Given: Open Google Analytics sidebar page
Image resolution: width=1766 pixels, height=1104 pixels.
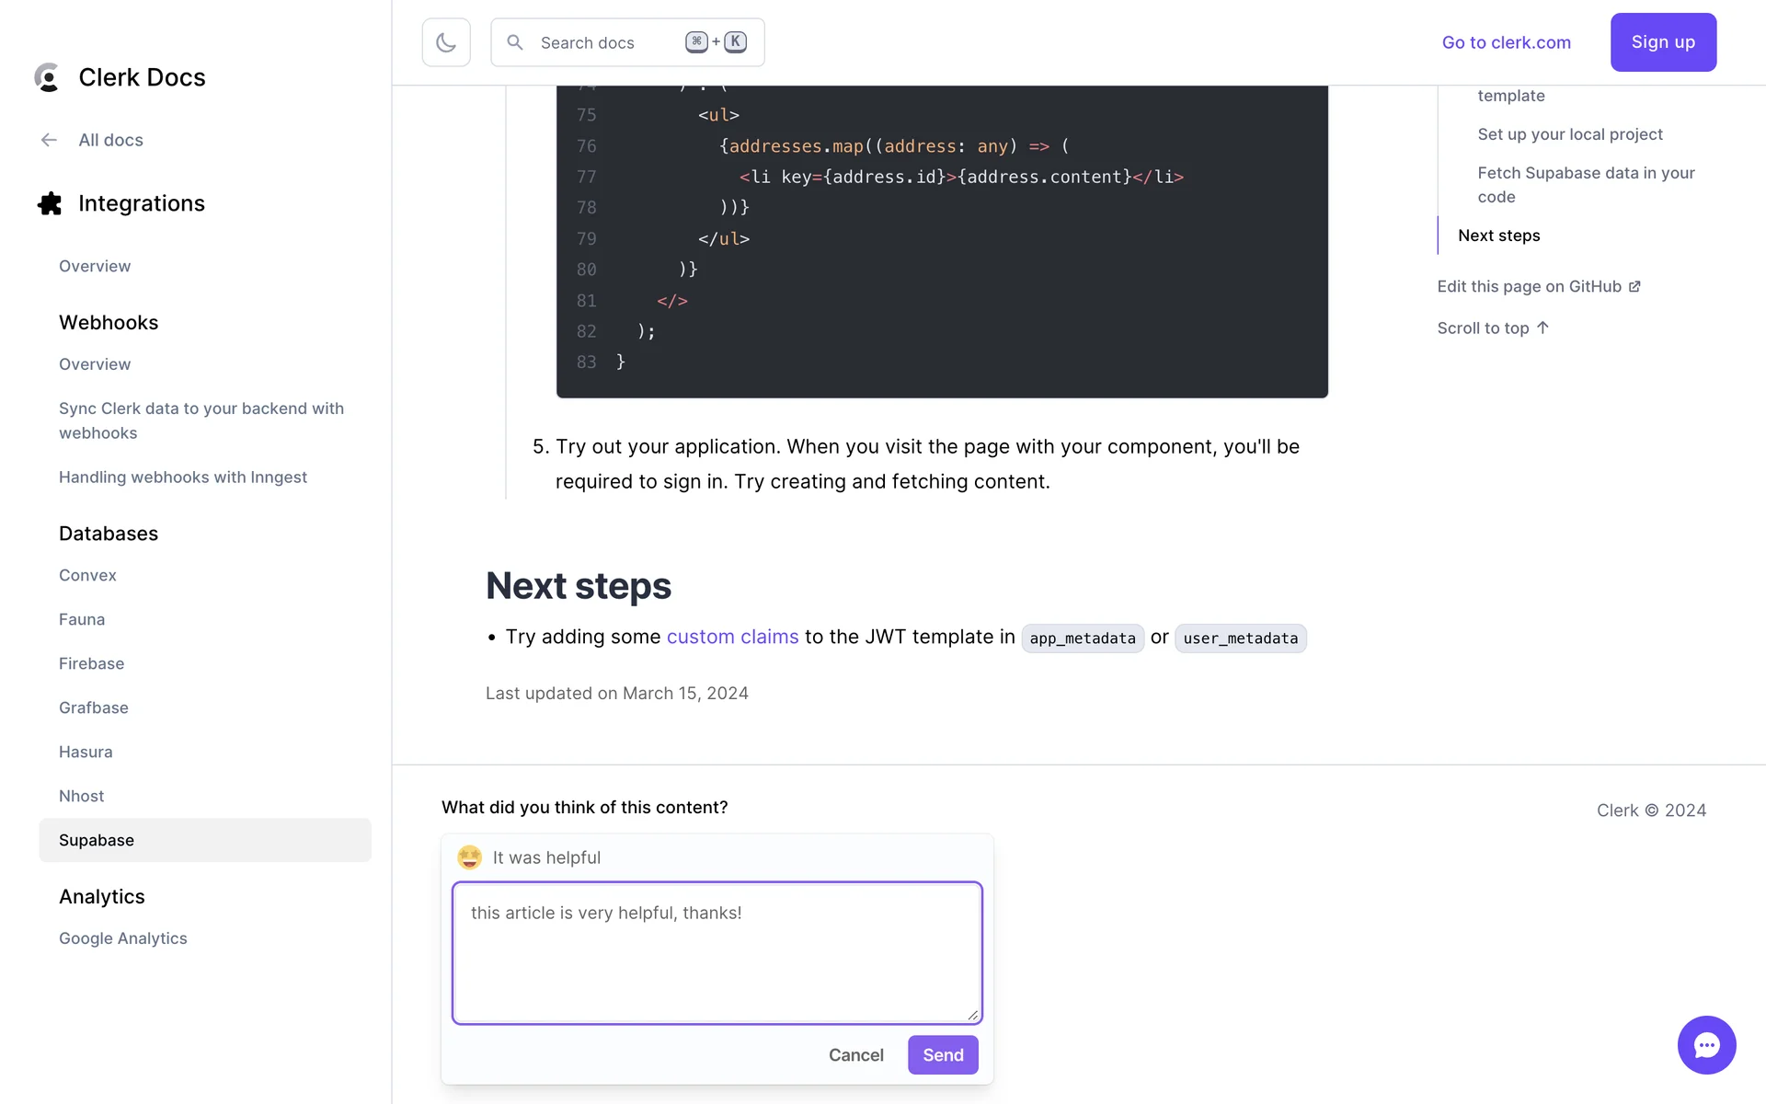Looking at the screenshot, I should point(122,938).
